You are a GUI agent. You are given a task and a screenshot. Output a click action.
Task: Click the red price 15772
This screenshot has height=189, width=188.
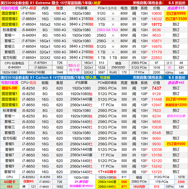click(157, 24)
